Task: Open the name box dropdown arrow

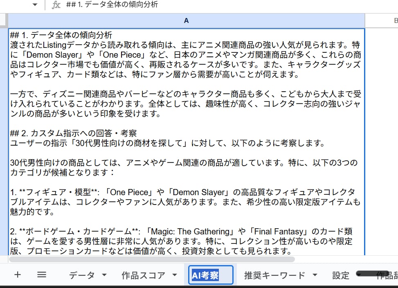Action: tap(35, 4)
